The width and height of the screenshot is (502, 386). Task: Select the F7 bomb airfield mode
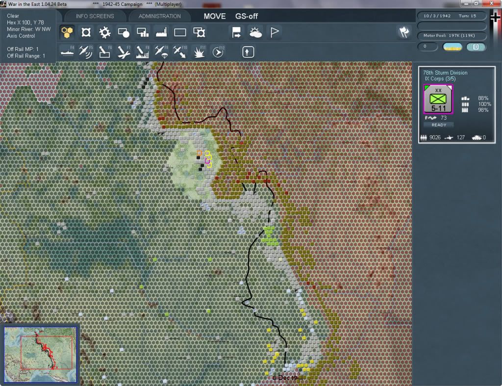(124, 52)
